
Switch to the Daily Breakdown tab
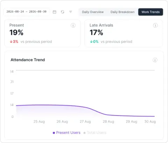coord(122,12)
